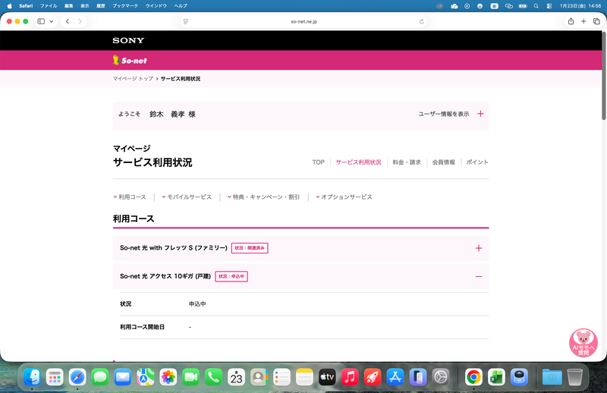Jump to モバイルサービス anchor link
Viewport: 607px width, 393px height.
coord(187,197)
